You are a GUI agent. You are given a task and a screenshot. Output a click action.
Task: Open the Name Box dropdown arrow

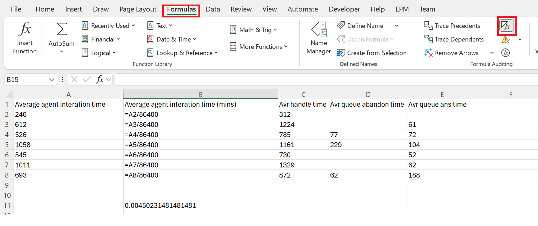pos(52,80)
